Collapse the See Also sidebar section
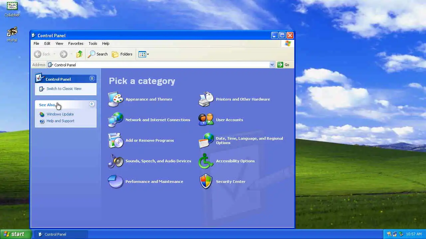This screenshot has height=239, width=426. tap(92, 104)
